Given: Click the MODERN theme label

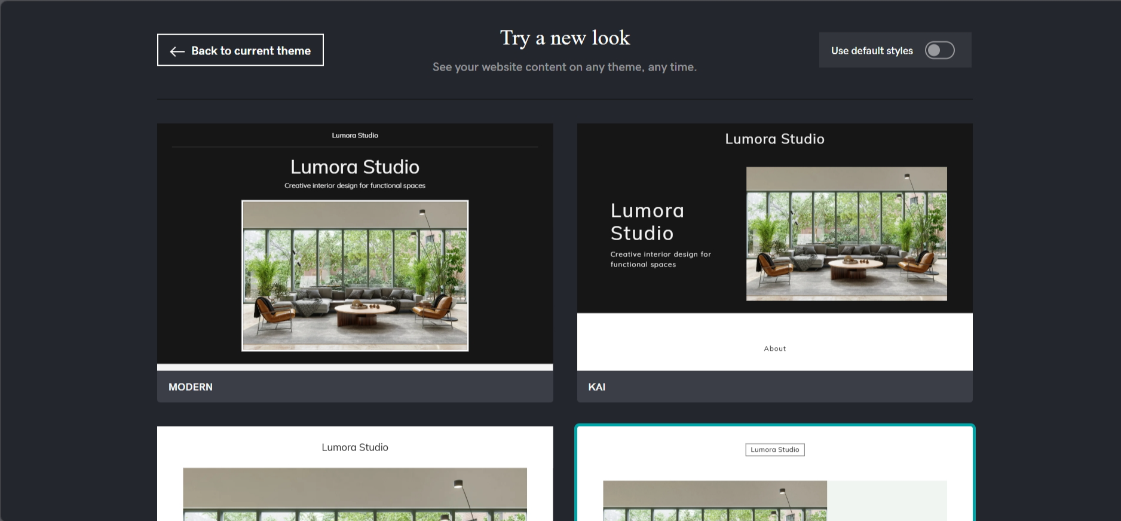Looking at the screenshot, I should click(191, 387).
